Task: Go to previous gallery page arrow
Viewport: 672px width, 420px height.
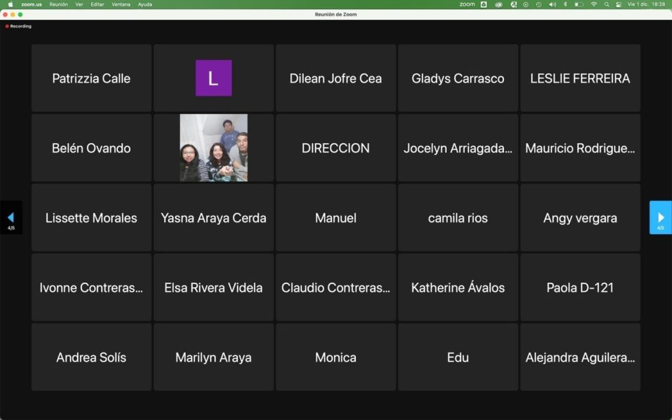Action: point(10,217)
